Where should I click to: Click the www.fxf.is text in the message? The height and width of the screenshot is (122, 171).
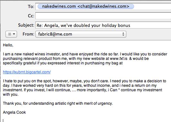click(x=119, y=59)
